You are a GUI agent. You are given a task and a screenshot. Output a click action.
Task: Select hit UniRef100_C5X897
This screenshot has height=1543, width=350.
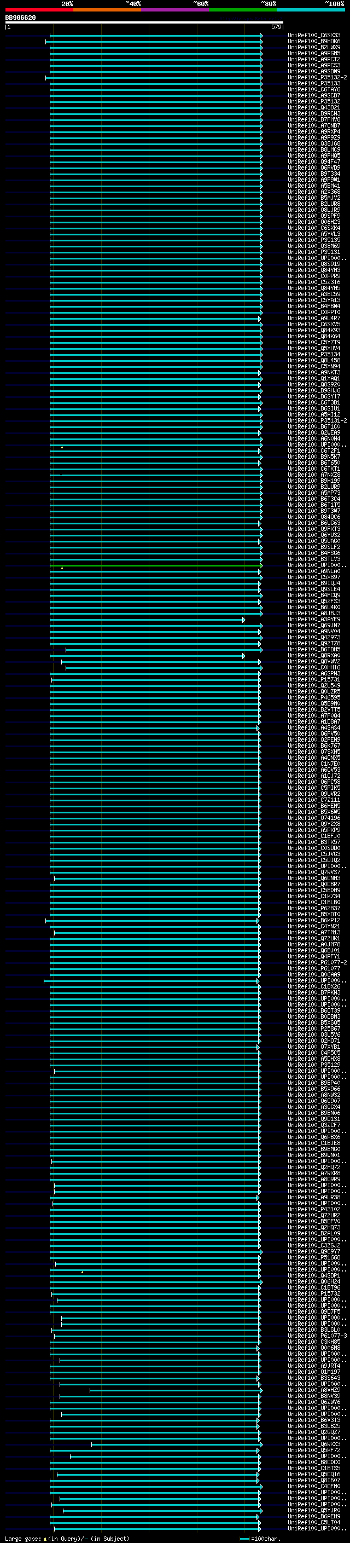pos(314,577)
